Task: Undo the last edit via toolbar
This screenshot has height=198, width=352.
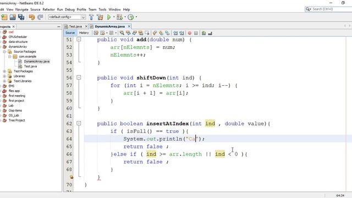Action: (32, 17)
